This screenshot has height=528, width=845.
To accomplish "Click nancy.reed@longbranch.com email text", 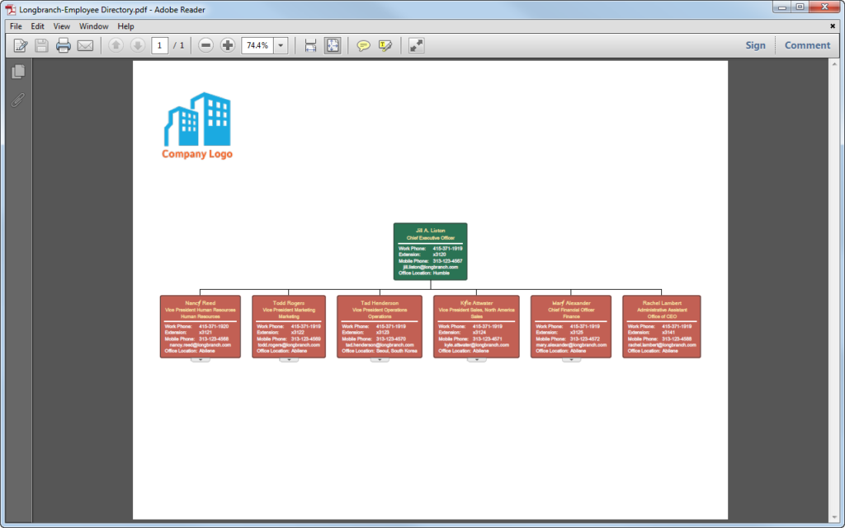I will (200, 344).
